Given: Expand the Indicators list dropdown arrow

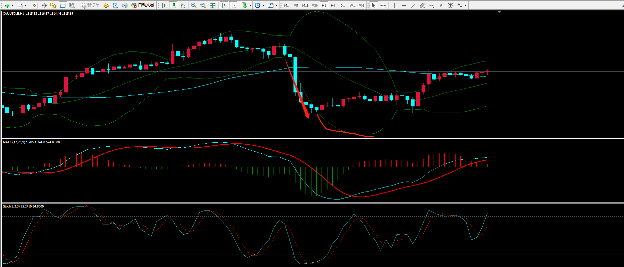Looking at the screenshot, I should 250,5.
